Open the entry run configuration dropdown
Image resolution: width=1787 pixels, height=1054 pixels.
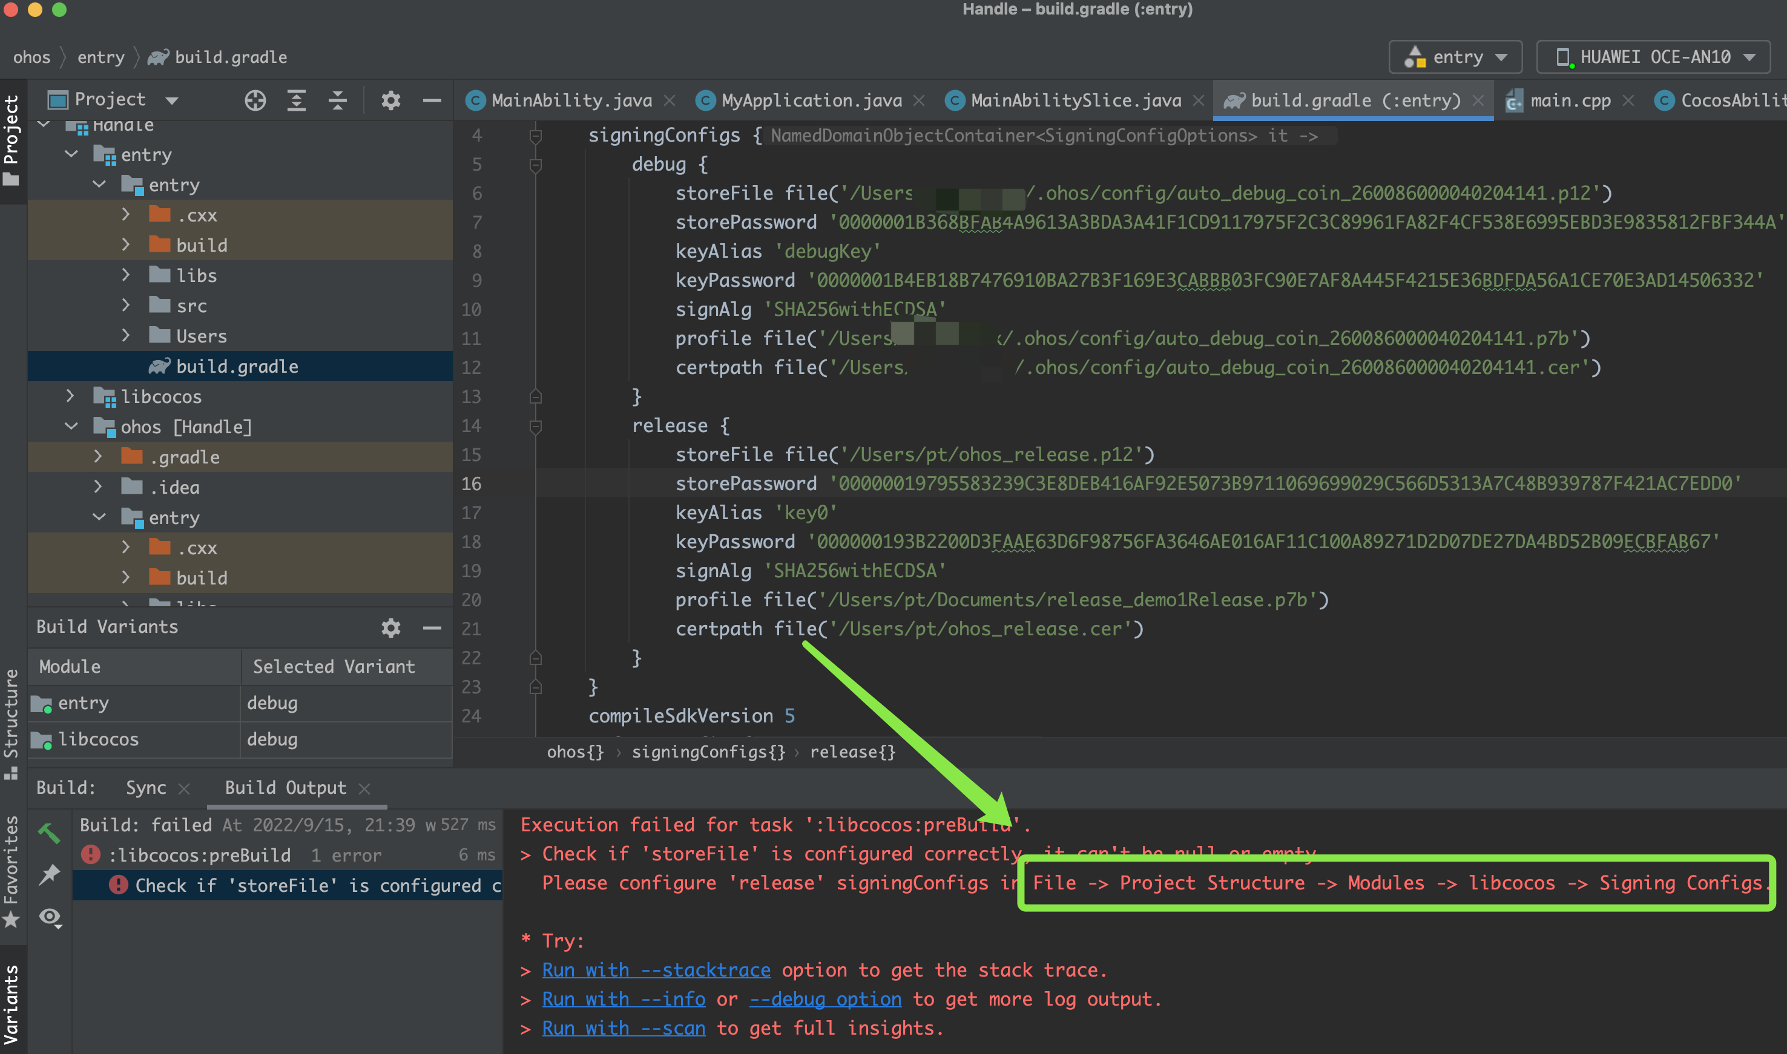(x=1455, y=57)
